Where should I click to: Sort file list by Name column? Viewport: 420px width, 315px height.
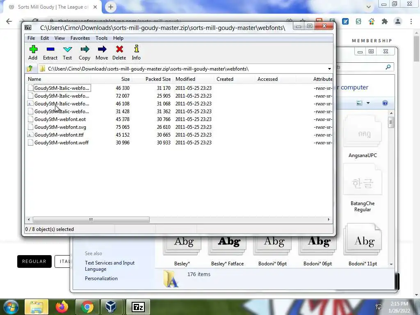[x=58, y=79]
